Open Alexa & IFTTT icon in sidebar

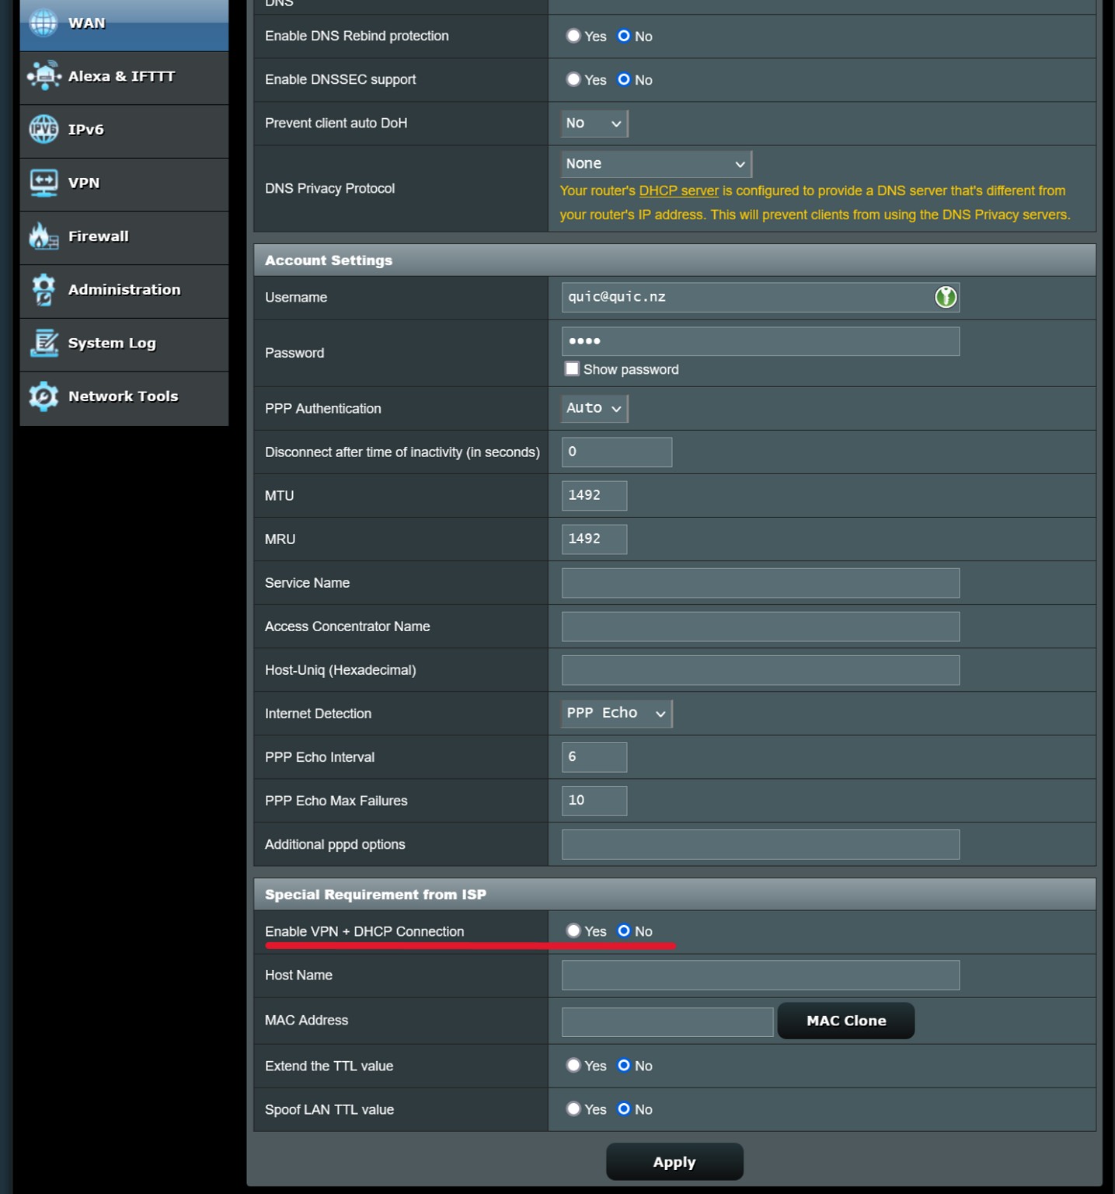tap(44, 76)
